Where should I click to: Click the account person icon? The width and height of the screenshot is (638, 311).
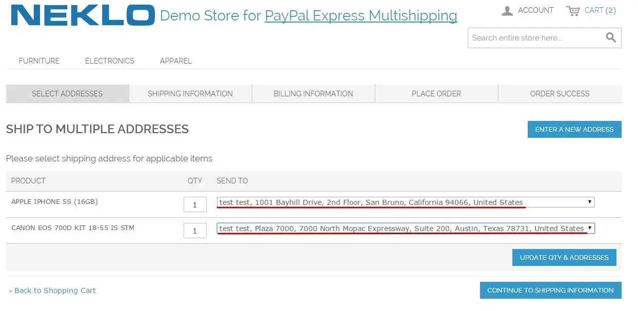[507, 11]
